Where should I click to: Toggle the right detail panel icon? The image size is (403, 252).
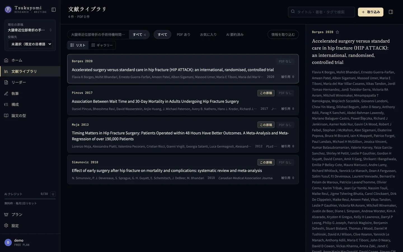[391, 12]
